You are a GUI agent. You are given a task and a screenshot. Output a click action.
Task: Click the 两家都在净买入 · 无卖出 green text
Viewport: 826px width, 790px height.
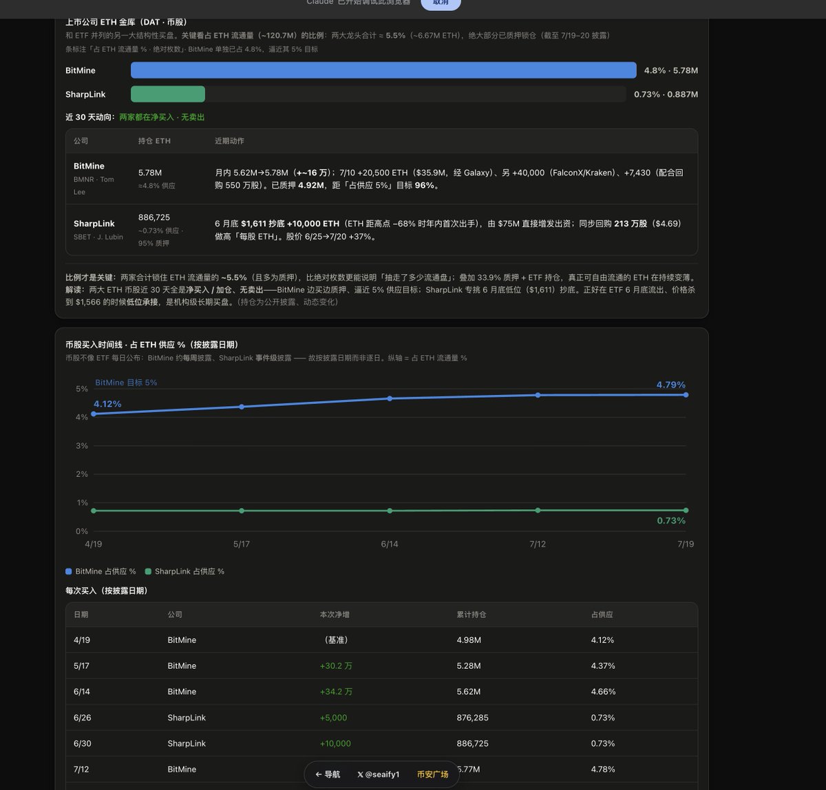pyautogui.click(x=162, y=117)
